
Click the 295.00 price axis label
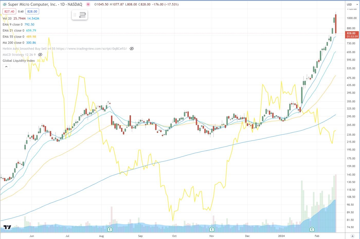[351, 116]
